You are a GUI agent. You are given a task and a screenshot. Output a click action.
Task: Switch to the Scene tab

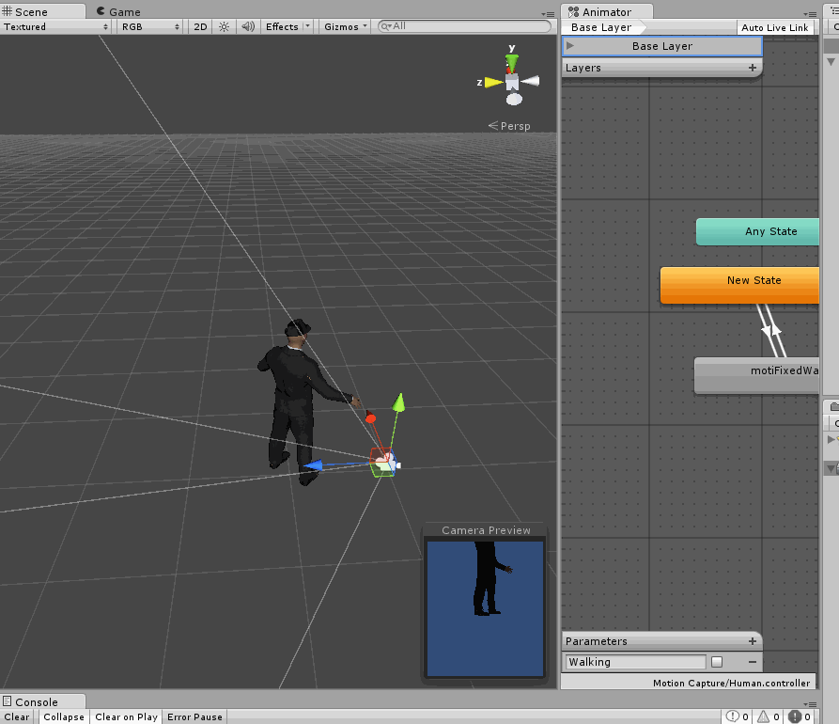pyautogui.click(x=41, y=11)
